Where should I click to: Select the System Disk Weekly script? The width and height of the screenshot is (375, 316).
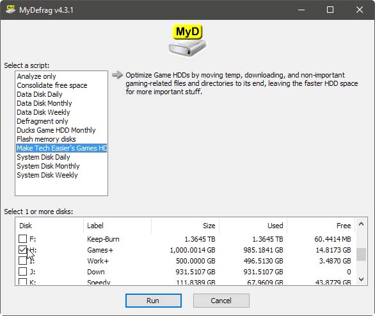pyautogui.click(x=47, y=175)
